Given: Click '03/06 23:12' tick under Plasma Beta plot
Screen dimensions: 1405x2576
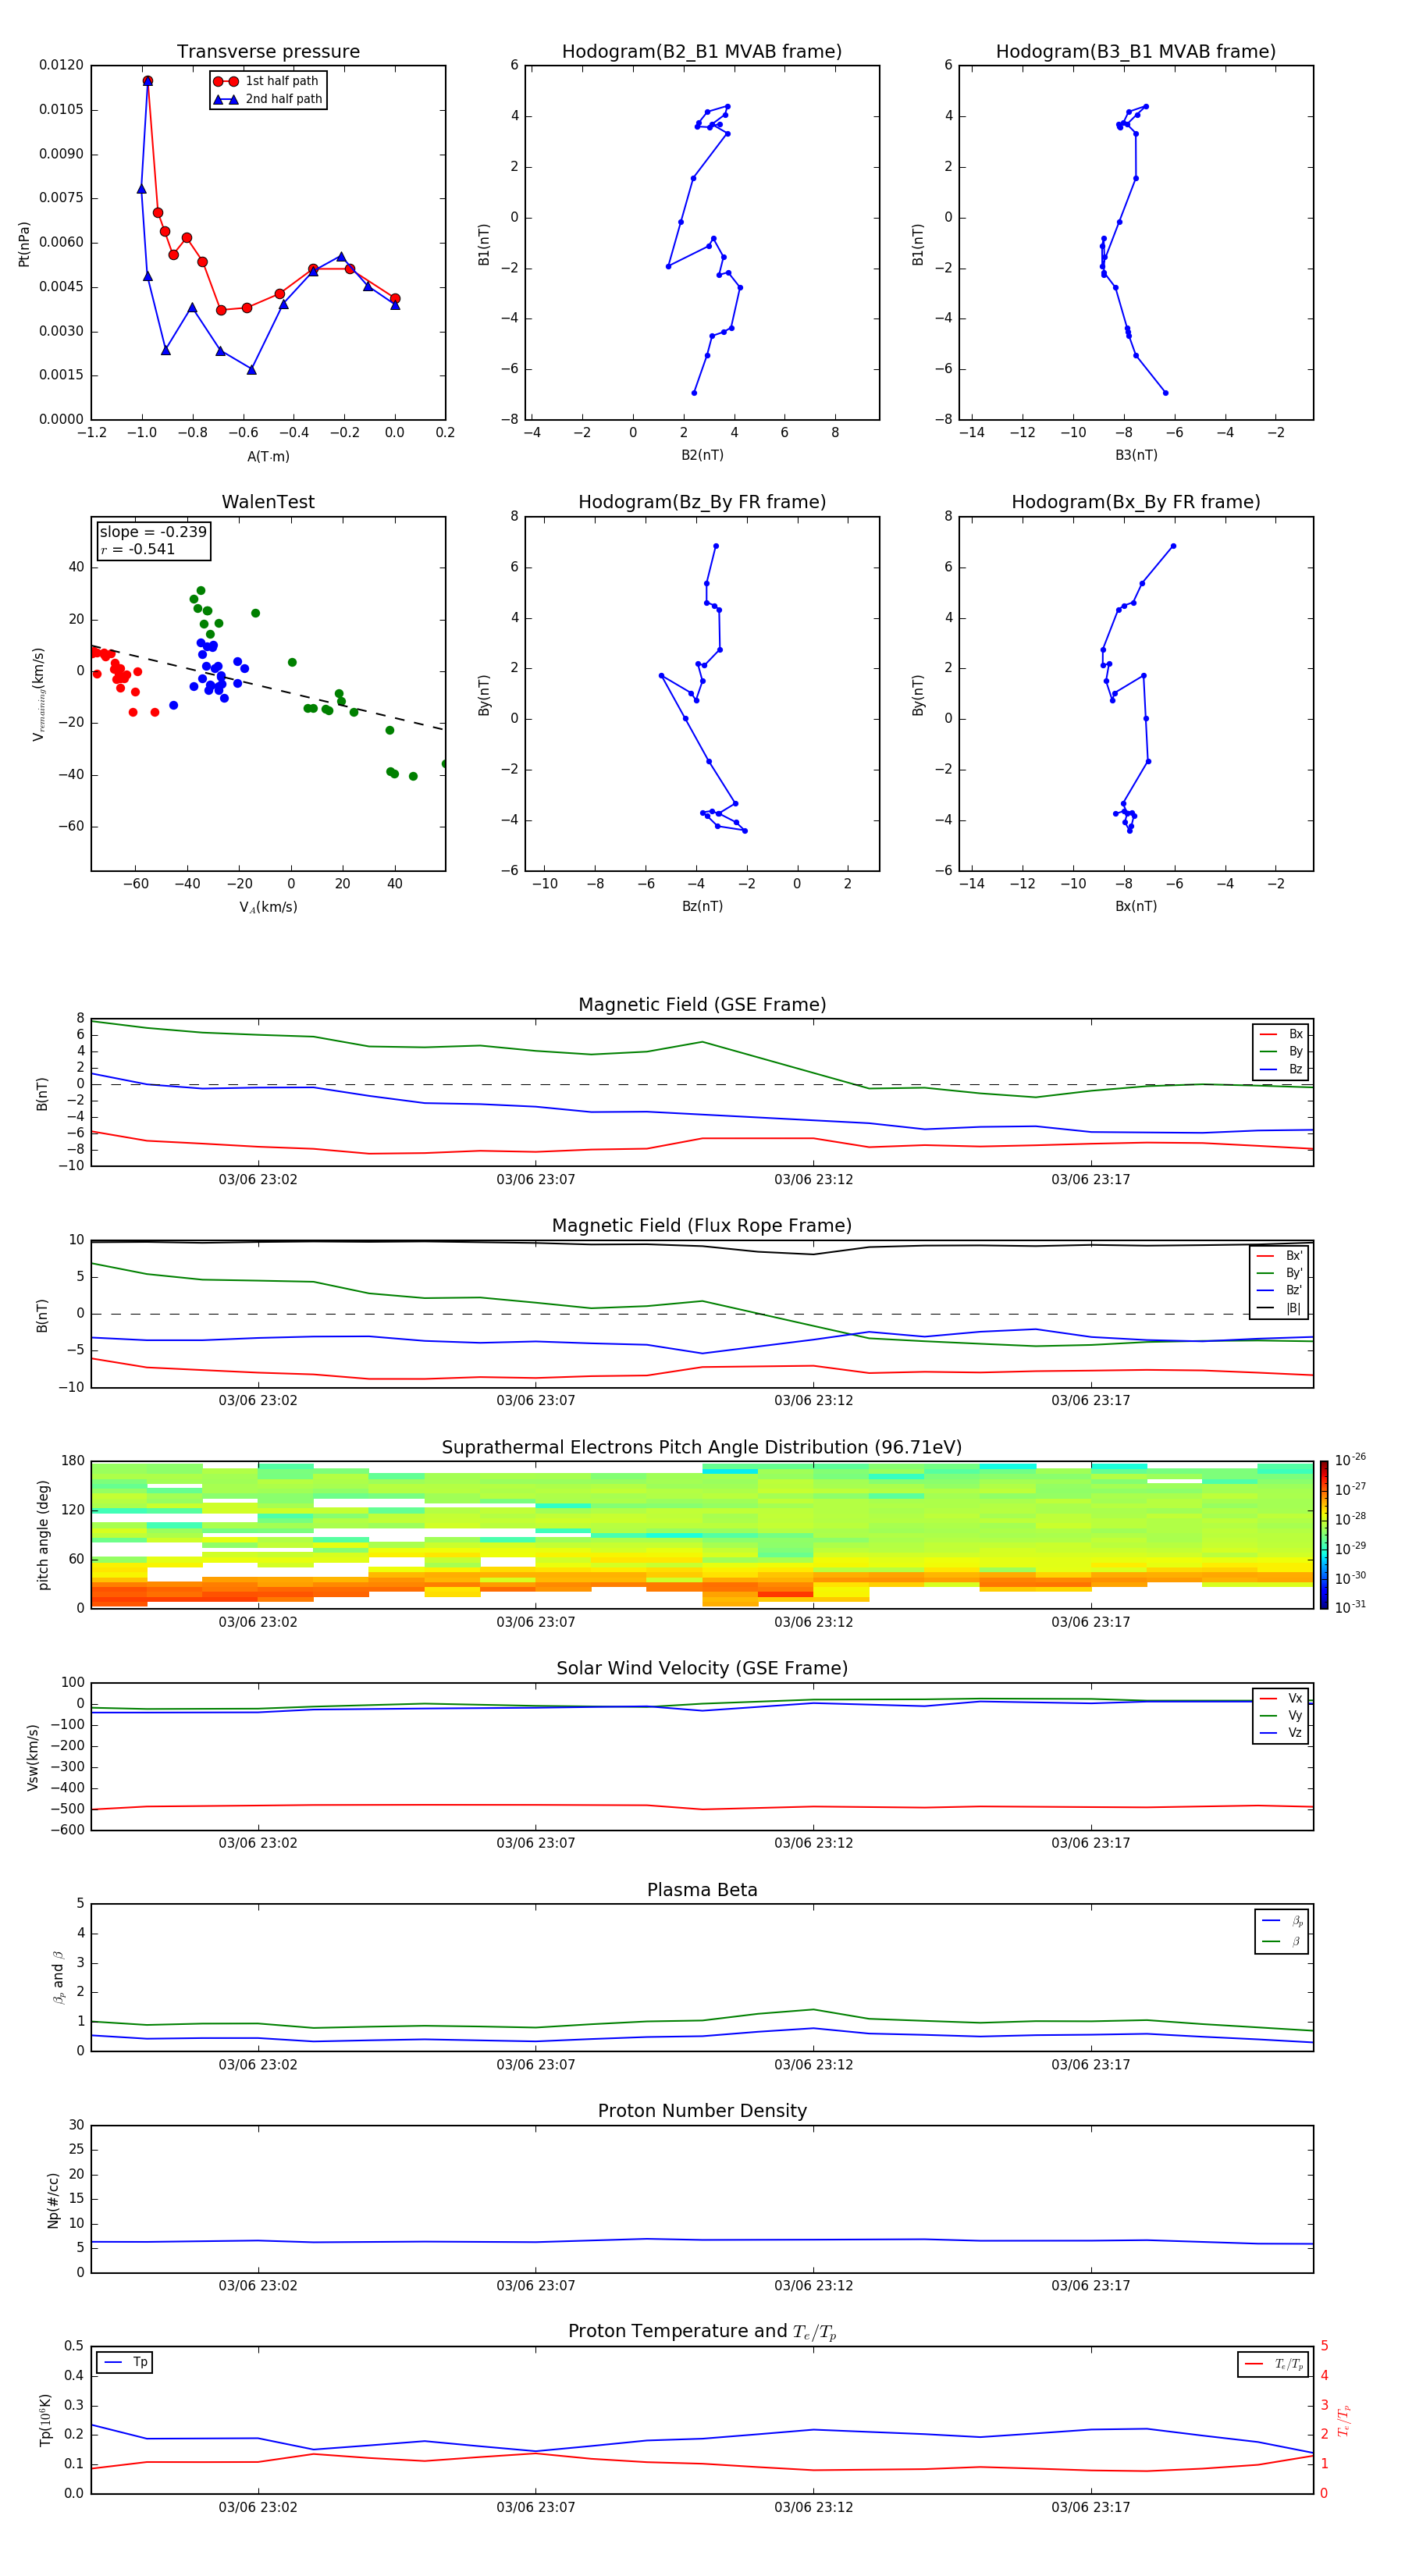Looking at the screenshot, I should (813, 2065).
